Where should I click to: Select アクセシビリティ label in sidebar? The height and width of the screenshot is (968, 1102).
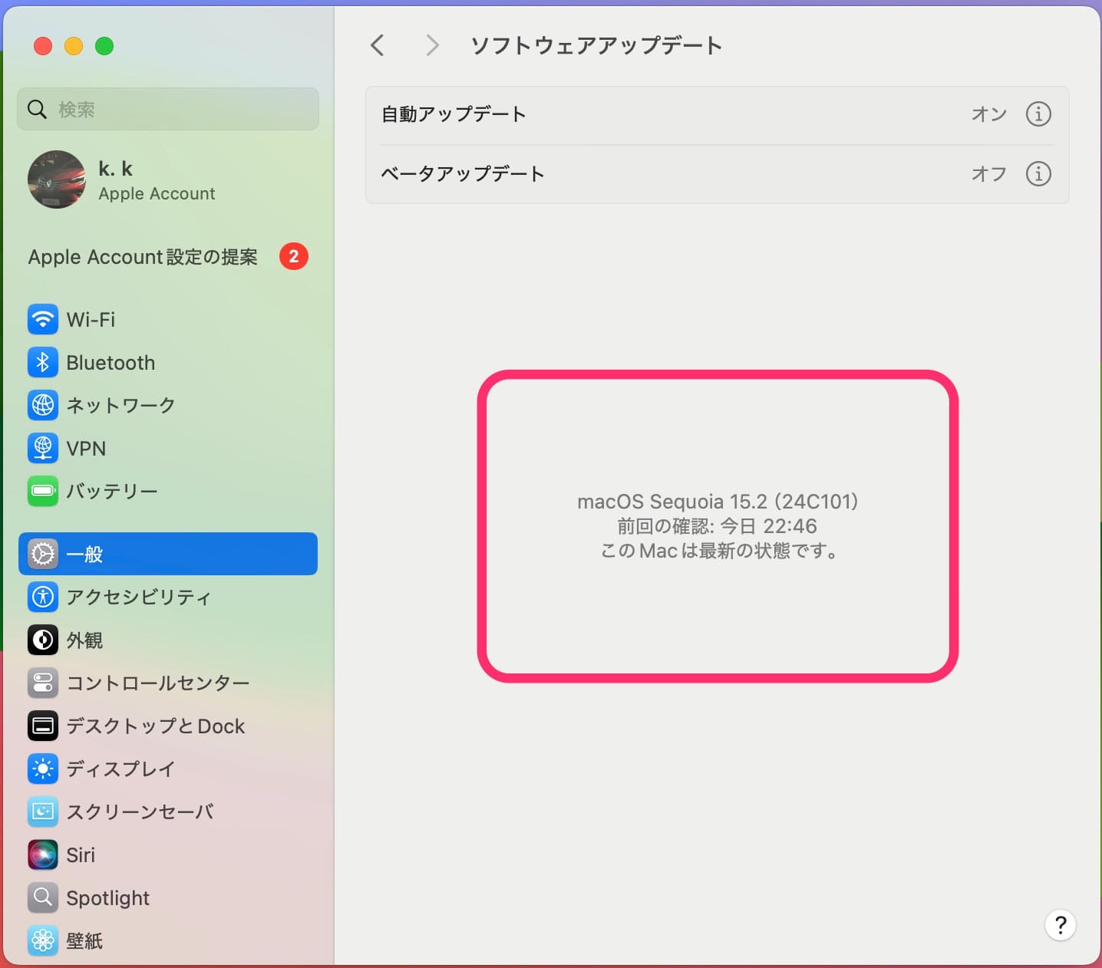(x=139, y=597)
